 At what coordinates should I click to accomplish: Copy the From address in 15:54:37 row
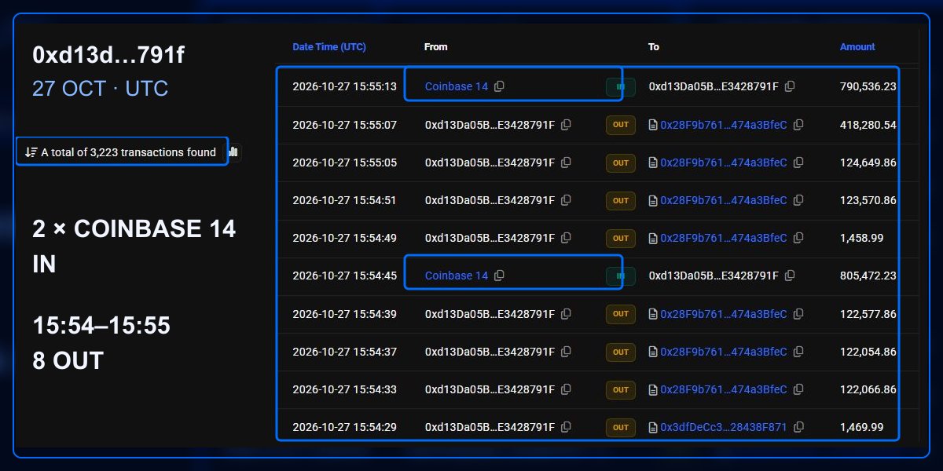(566, 352)
